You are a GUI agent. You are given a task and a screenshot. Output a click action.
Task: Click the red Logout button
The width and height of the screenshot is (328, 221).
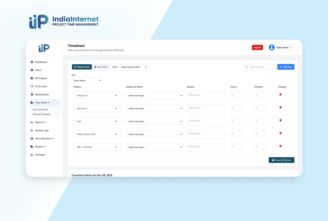click(x=257, y=48)
